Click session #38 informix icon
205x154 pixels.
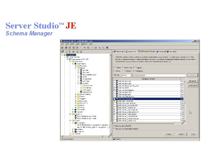tap(75, 118)
